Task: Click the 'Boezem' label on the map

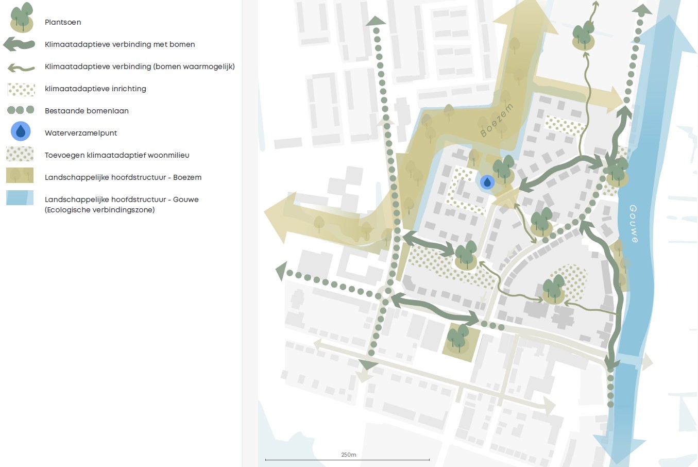Action: tap(497, 121)
